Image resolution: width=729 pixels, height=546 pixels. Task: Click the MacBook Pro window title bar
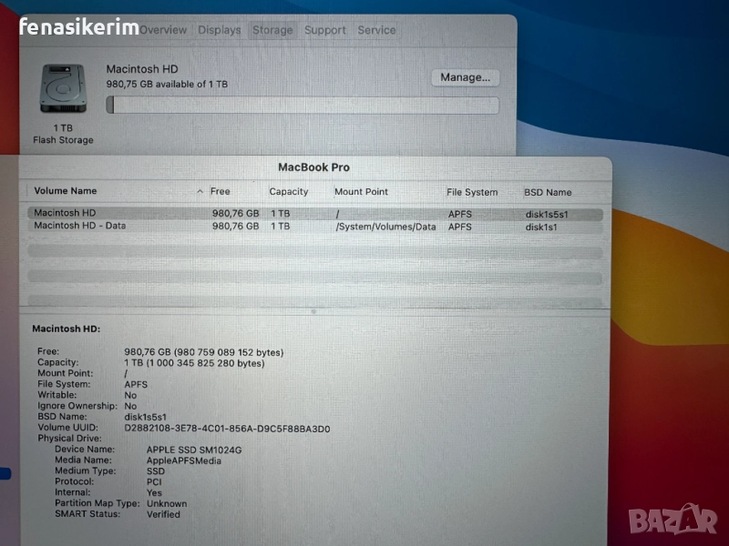click(x=313, y=167)
